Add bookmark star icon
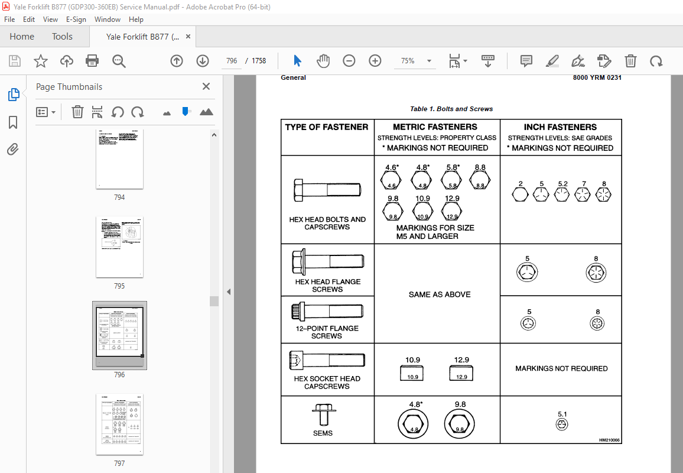This screenshot has height=473, width=683. click(41, 61)
